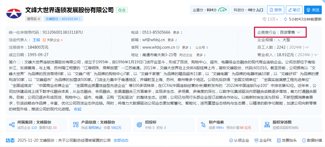Open 线索 999+ link

[217, 127]
